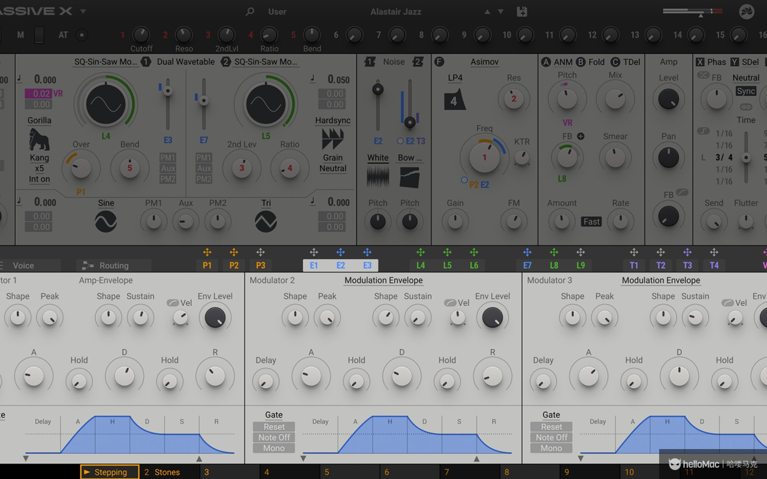Screen dimensions: 767x479
Task: Click the wavetable oscillator 2 badge
Action: tap(226, 62)
